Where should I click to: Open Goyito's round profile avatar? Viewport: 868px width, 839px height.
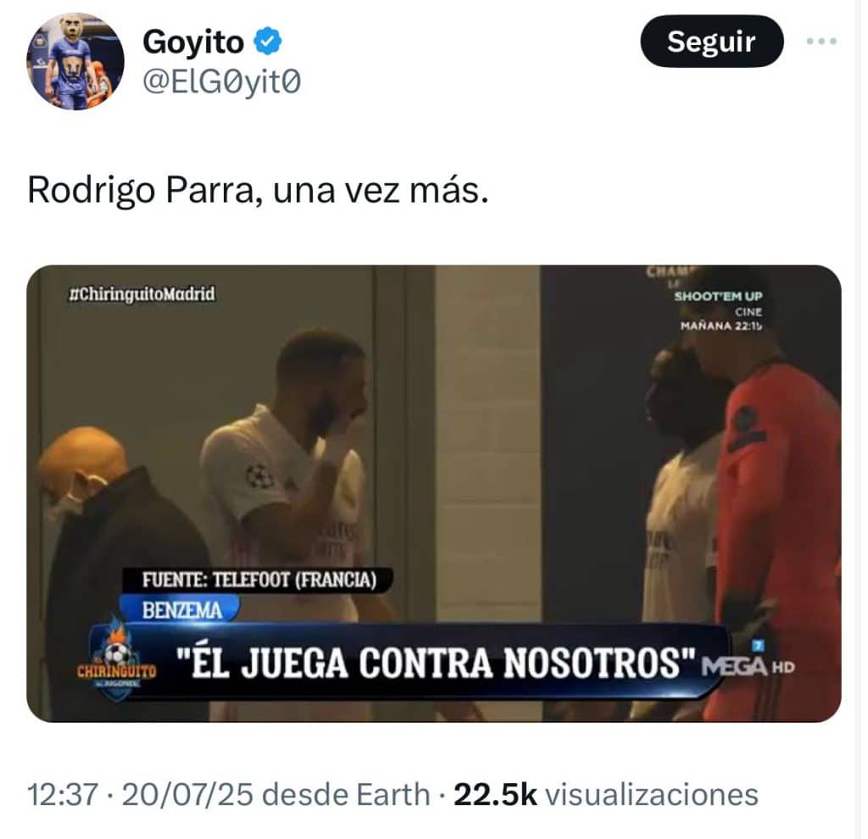tap(75, 61)
